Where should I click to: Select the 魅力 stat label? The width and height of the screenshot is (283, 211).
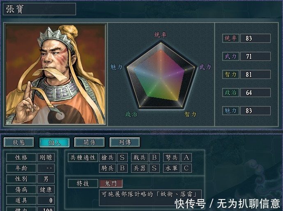point(231,111)
